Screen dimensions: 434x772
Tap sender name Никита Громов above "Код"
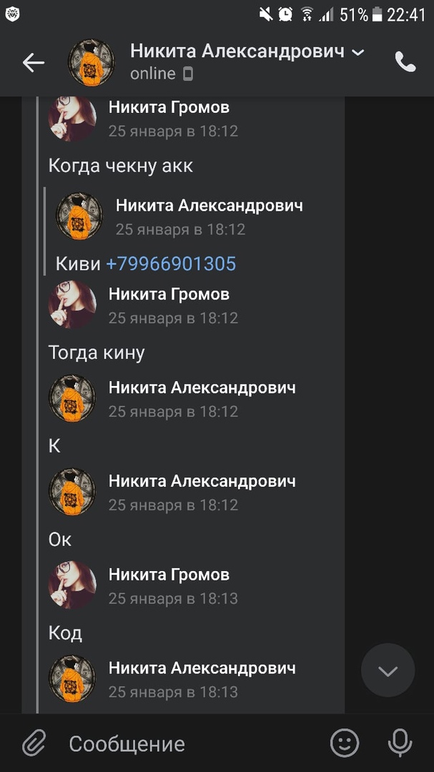tap(169, 575)
